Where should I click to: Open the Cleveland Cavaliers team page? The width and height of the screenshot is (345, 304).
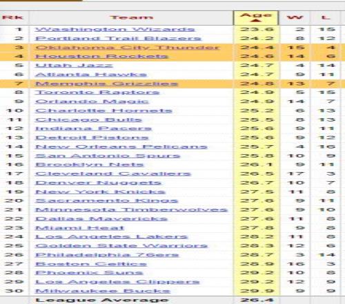[113, 173]
